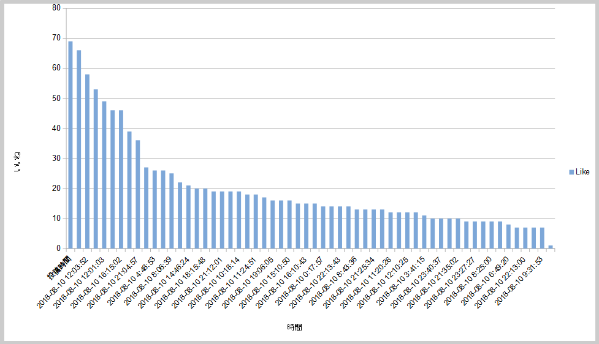Select the 2018-08-10 8:43:36 axis label
Viewport: 599px width, 344px height.
333,281
